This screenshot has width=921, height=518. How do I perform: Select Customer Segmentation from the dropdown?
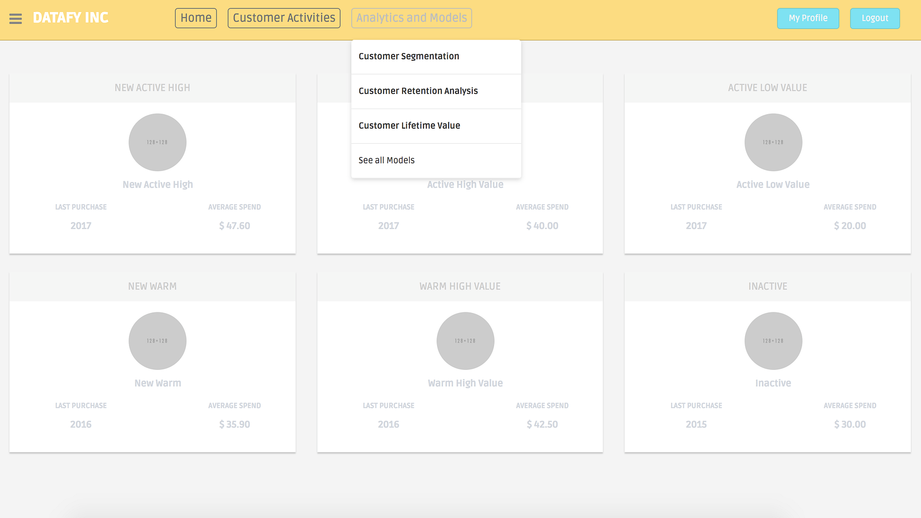(x=408, y=56)
